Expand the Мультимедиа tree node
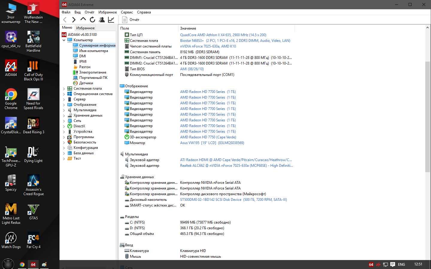This screenshot has height=269, width=431. (x=64, y=110)
